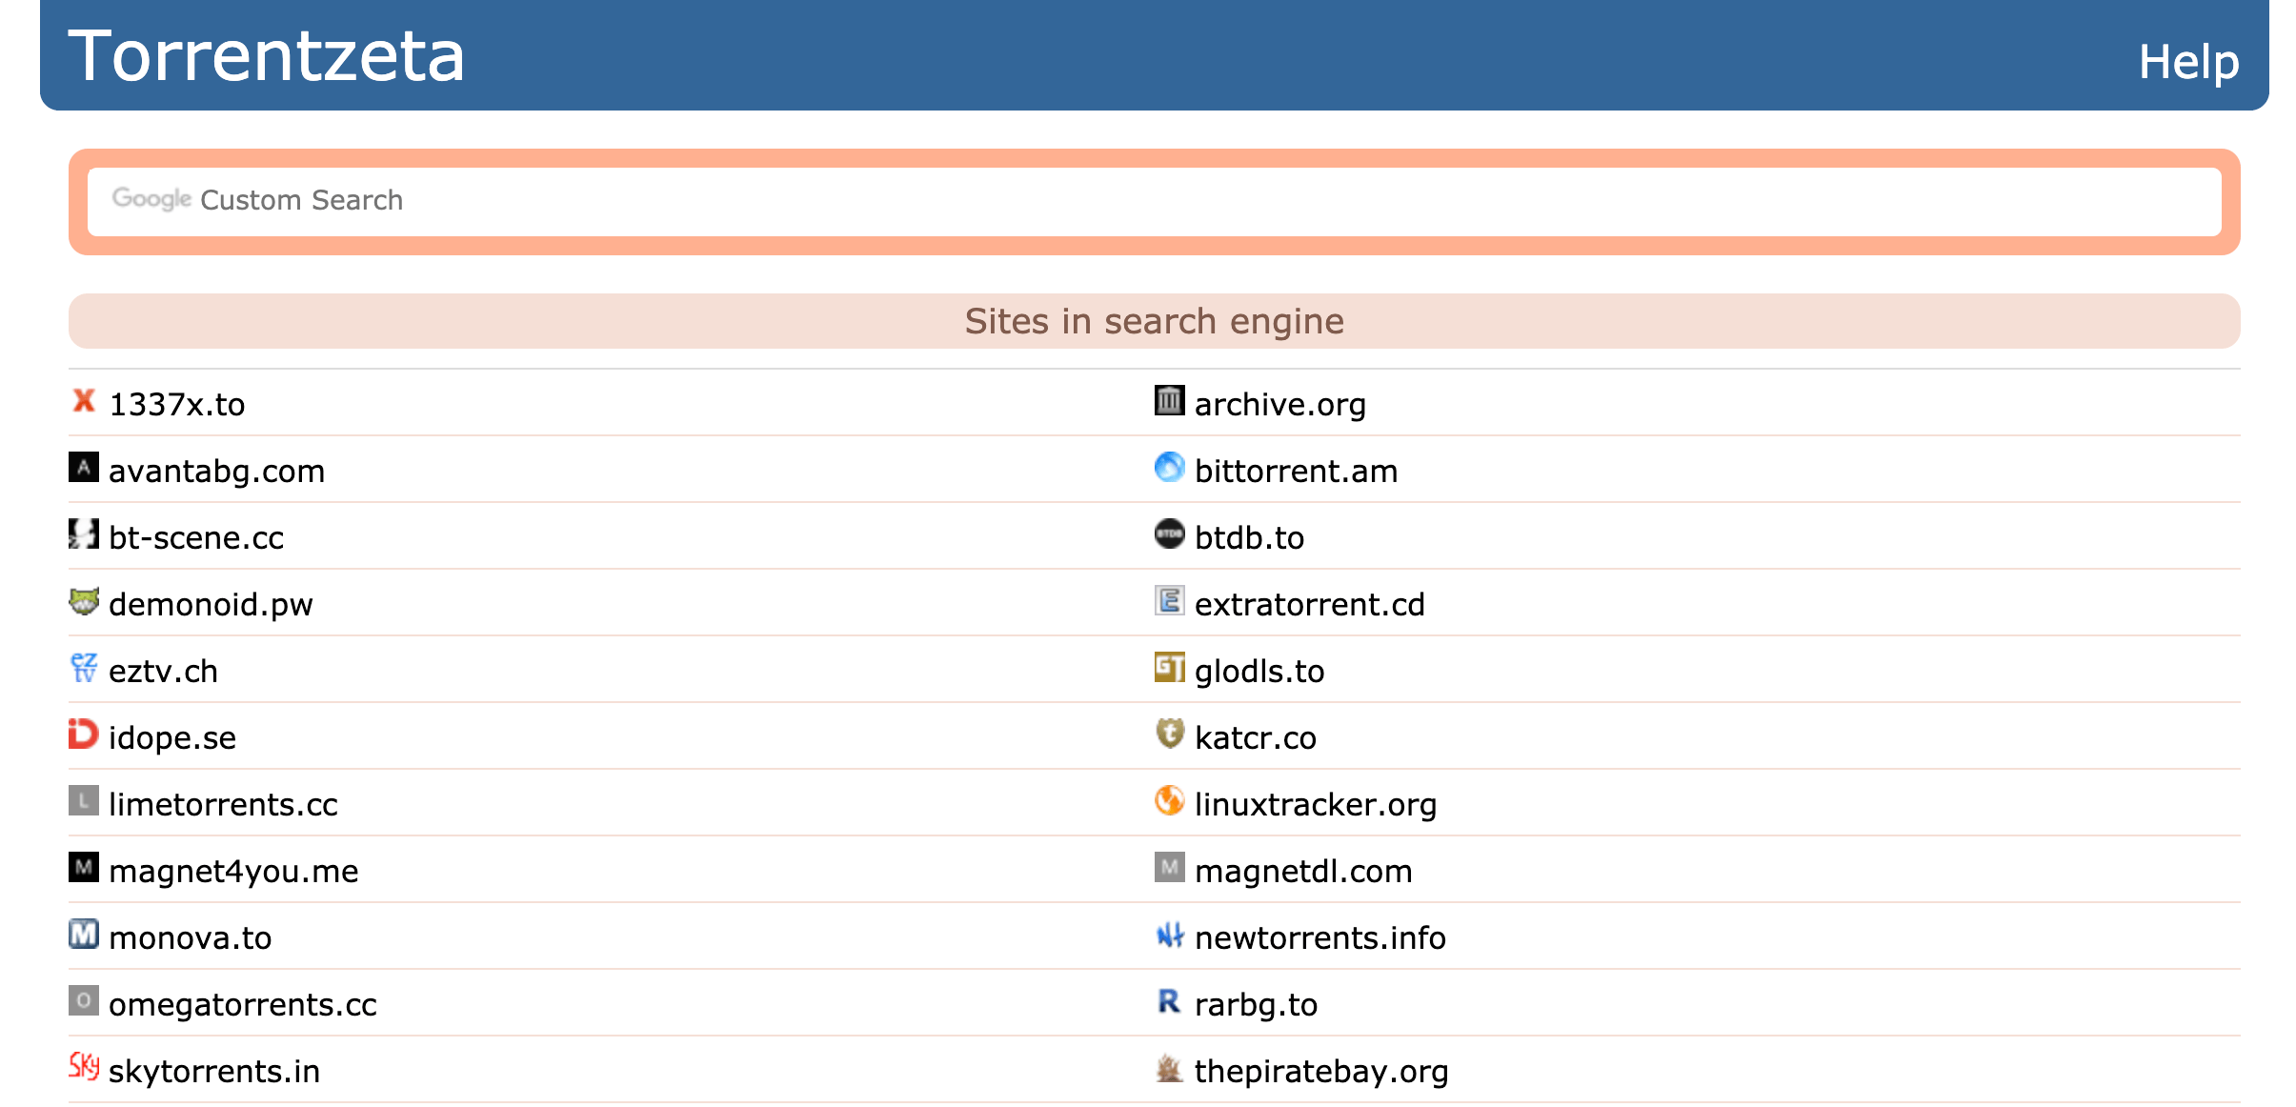Click the avantabg.com black A favicon

pos(84,468)
